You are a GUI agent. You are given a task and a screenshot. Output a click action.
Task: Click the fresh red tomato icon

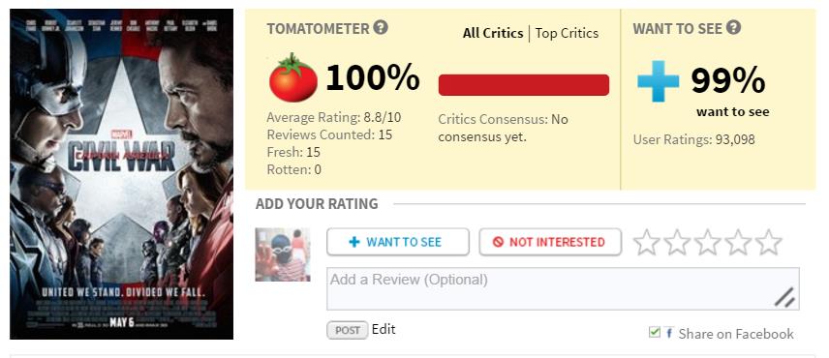[293, 77]
